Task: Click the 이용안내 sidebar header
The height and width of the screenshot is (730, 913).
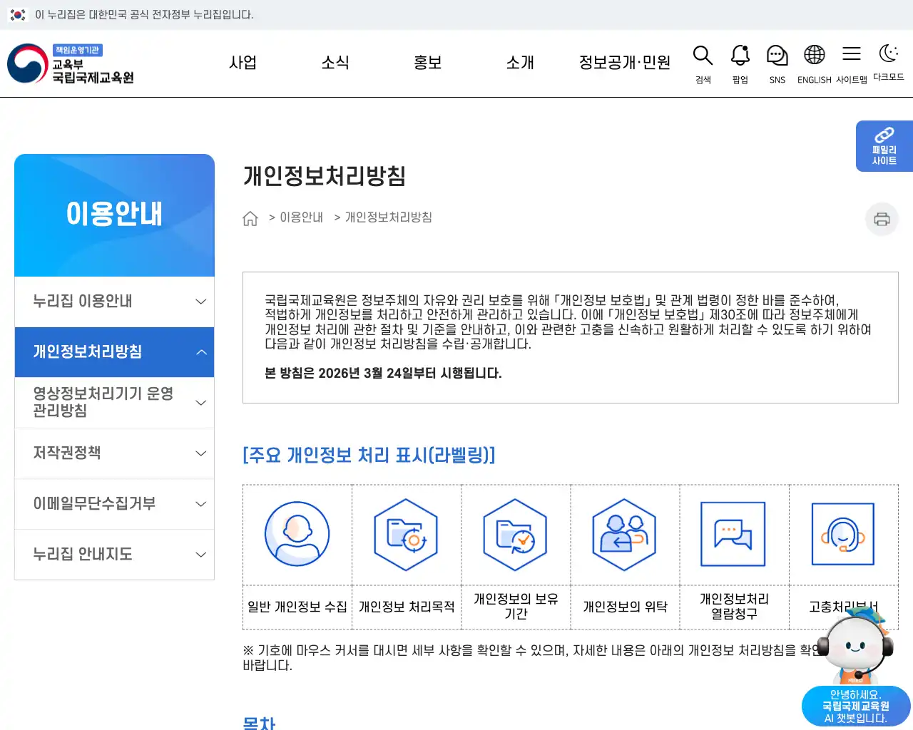Action: coord(114,215)
